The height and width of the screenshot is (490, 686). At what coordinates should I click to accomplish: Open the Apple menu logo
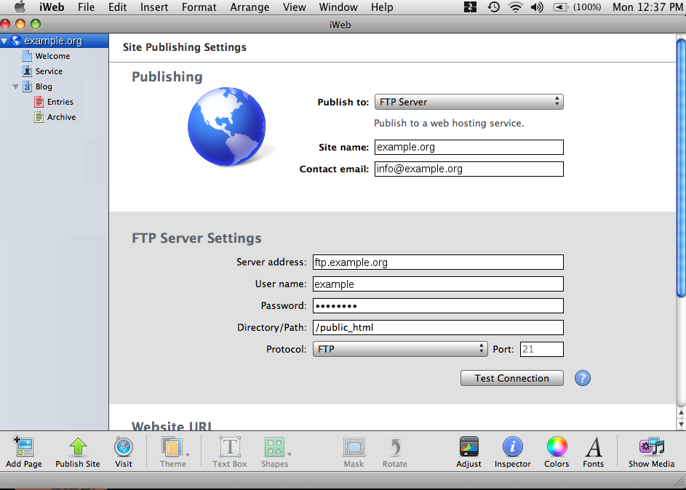pyautogui.click(x=20, y=7)
